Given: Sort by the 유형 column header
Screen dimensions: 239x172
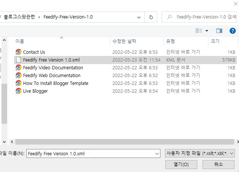Looking at the screenshot, I should (170, 41).
